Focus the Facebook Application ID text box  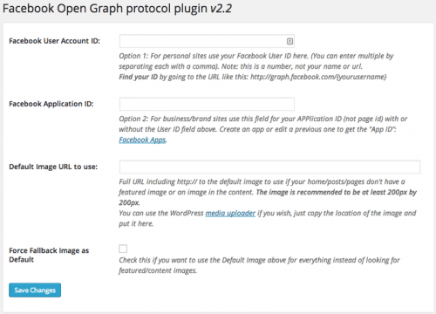(x=207, y=104)
